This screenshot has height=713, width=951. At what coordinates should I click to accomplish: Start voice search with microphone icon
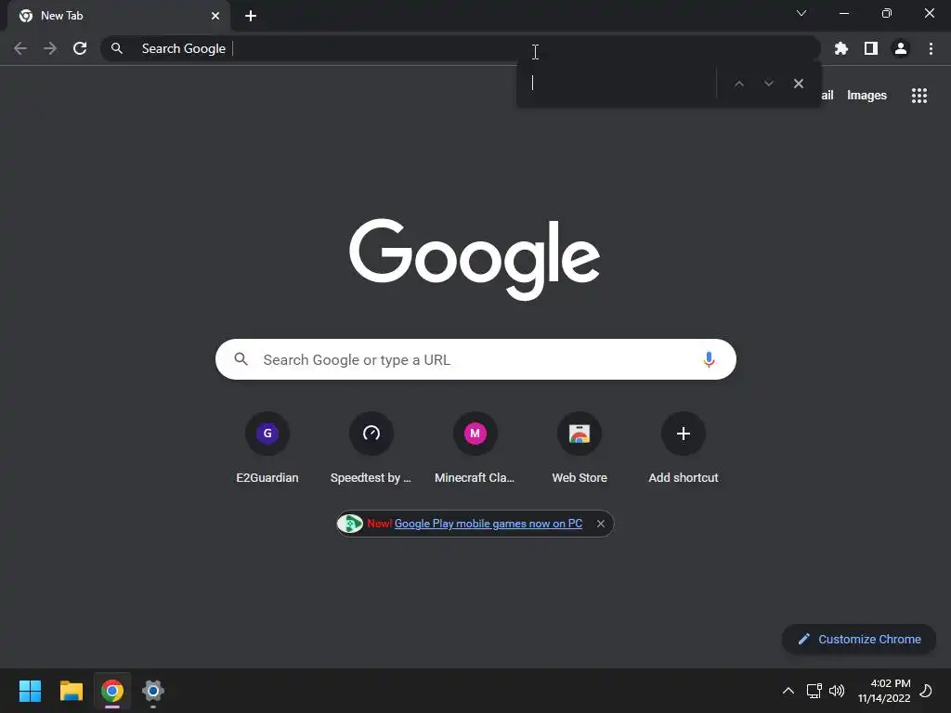click(709, 359)
